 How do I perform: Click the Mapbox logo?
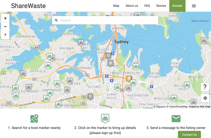tap(9, 105)
